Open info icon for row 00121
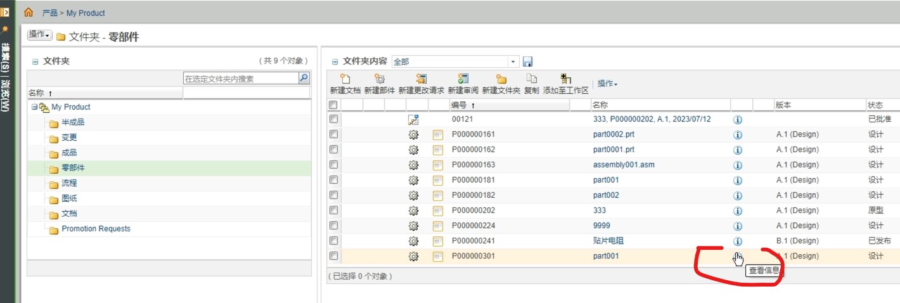 coord(738,119)
